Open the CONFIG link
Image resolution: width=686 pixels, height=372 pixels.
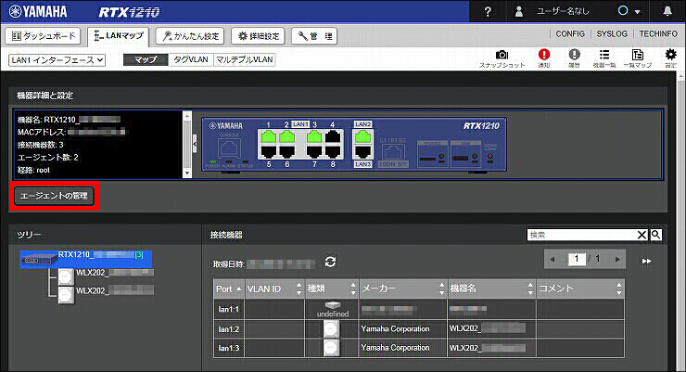[570, 33]
